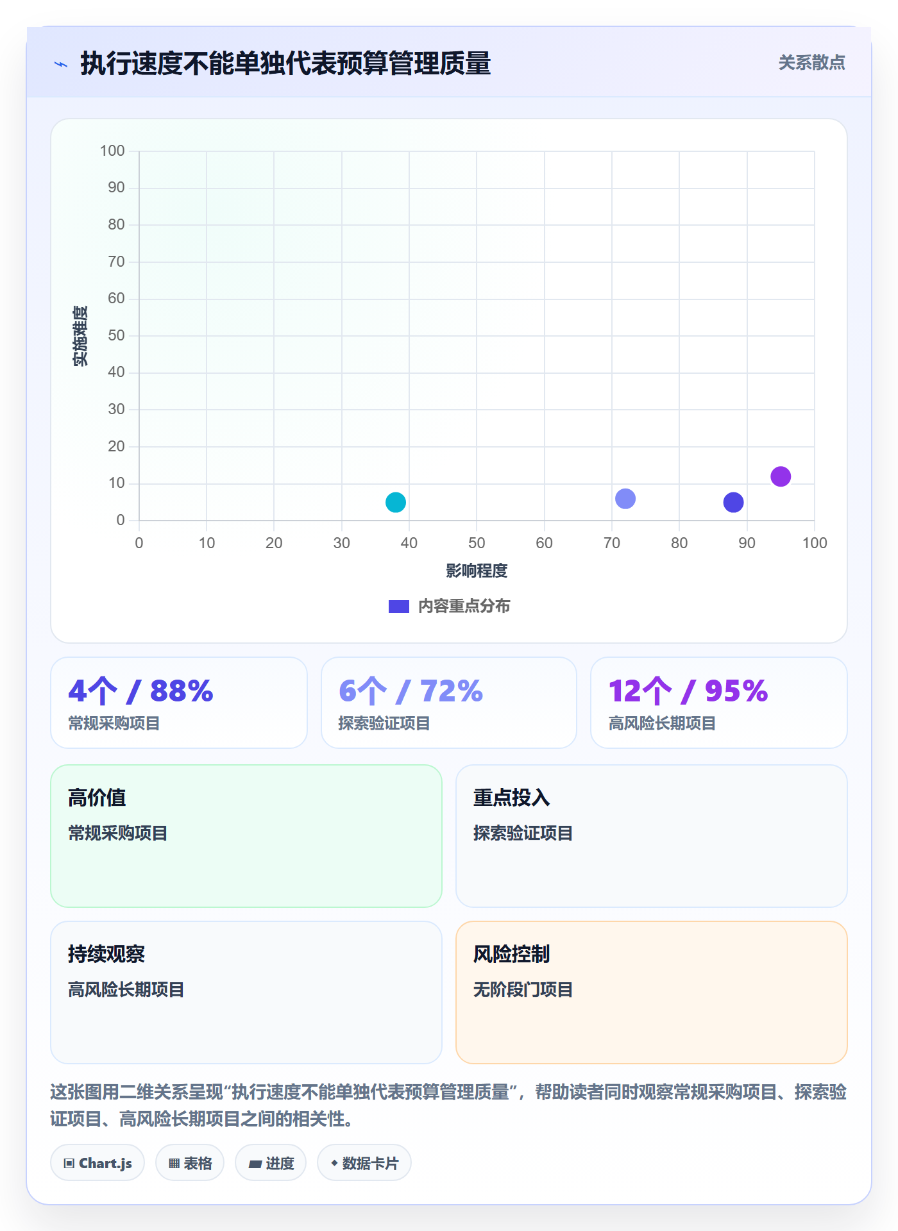Click the lightning bolt icon in header
Screen dimensions: 898x1231
point(61,64)
